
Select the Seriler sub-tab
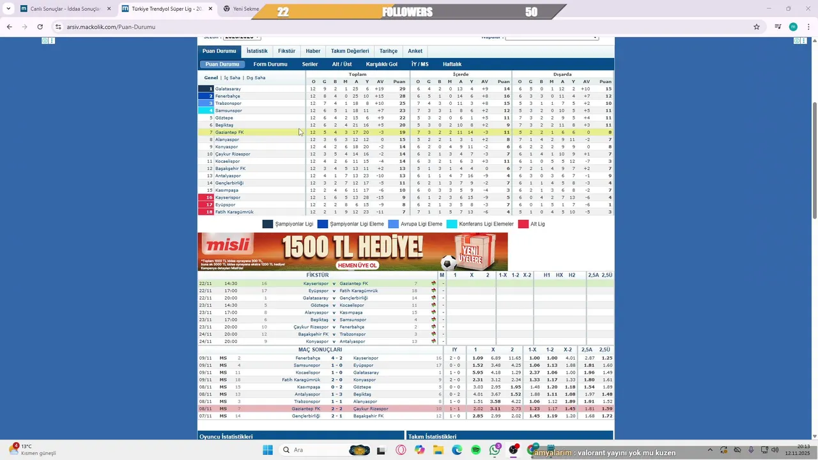(310, 65)
